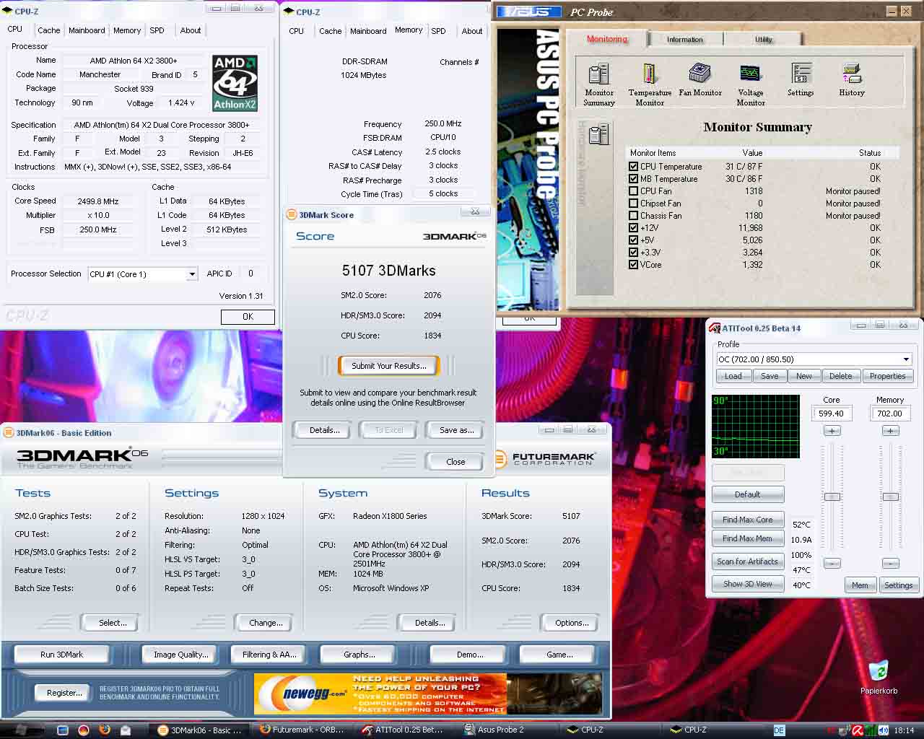Viewport: 924px width, 739px height.
Task: Click the Memory clock value field
Action: click(x=889, y=414)
